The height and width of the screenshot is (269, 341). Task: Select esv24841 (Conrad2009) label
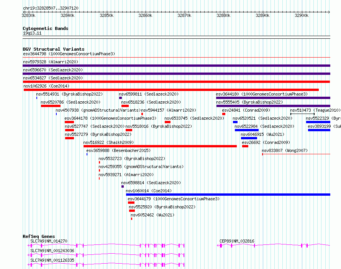(x=246, y=110)
